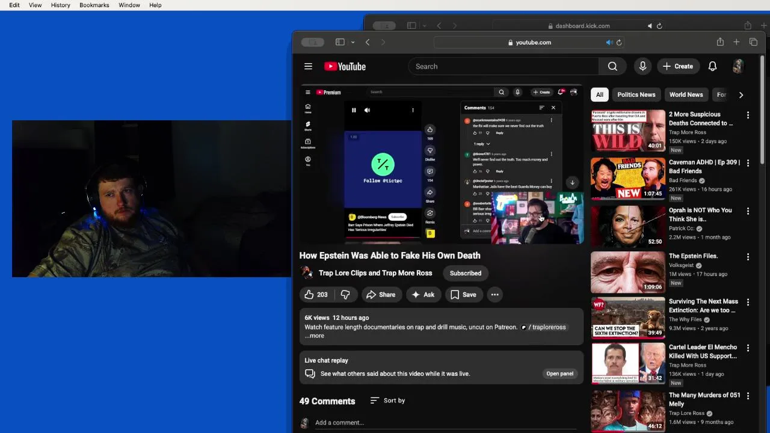The height and width of the screenshot is (433, 770).
Task: Open options for Surviving The Next Mass video
Action: (748, 302)
